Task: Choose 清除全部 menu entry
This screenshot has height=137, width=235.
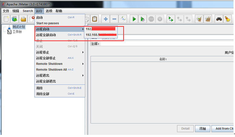Action: [x=60, y=94]
